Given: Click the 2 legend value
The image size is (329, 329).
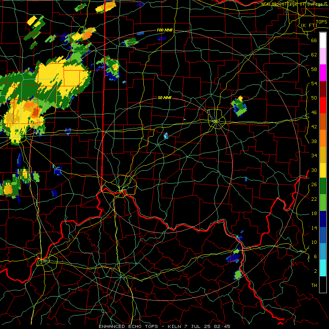Looking at the screenshot, I should click(x=315, y=271).
